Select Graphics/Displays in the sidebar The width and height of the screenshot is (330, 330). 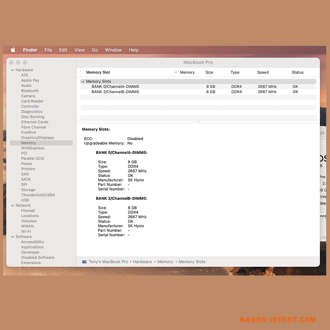38,138
